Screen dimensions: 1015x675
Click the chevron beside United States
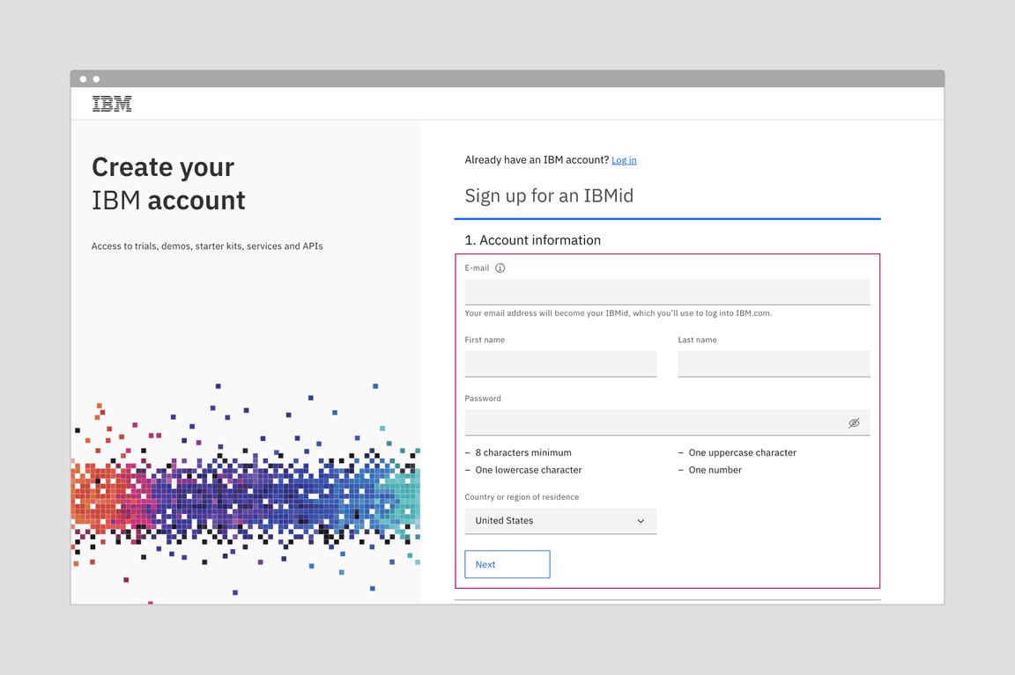pyautogui.click(x=641, y=520)
